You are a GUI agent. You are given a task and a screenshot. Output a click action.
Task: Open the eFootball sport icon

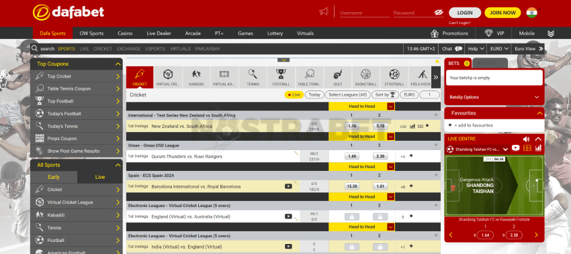coord(394,77)
